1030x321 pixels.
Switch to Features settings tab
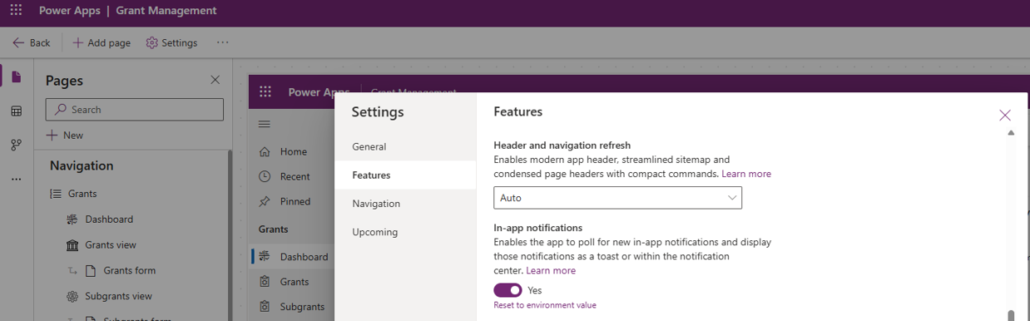point(405,175)
